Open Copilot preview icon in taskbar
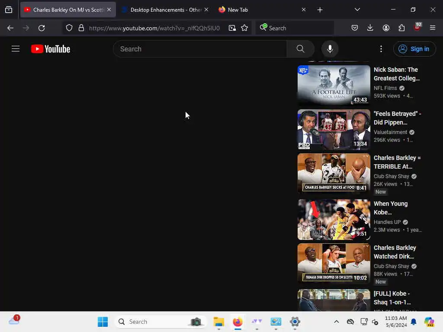 pyautogui.click(x=429, y=322)
